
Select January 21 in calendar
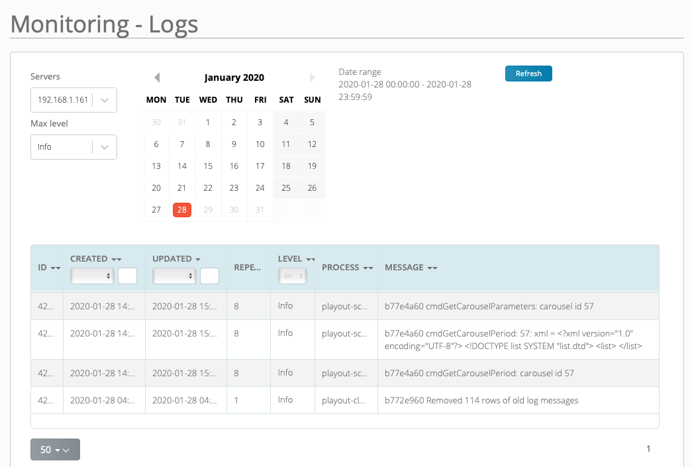pos(182,188)
